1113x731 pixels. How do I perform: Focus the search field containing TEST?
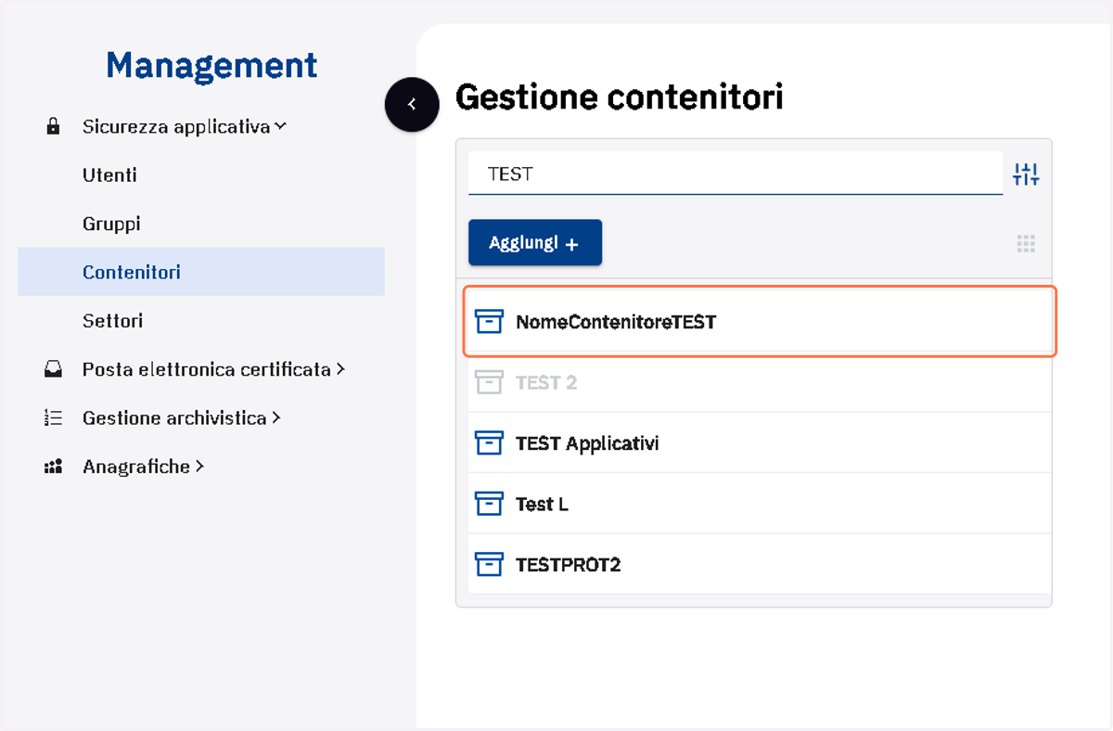(x=736, y=173)
